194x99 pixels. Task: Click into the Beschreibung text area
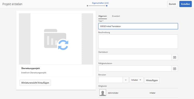[x=138, y=42]
